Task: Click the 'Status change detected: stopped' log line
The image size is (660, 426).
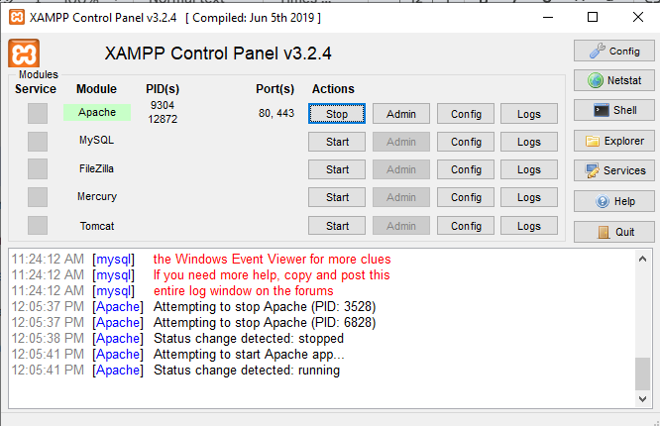Action: coord(249,339)
